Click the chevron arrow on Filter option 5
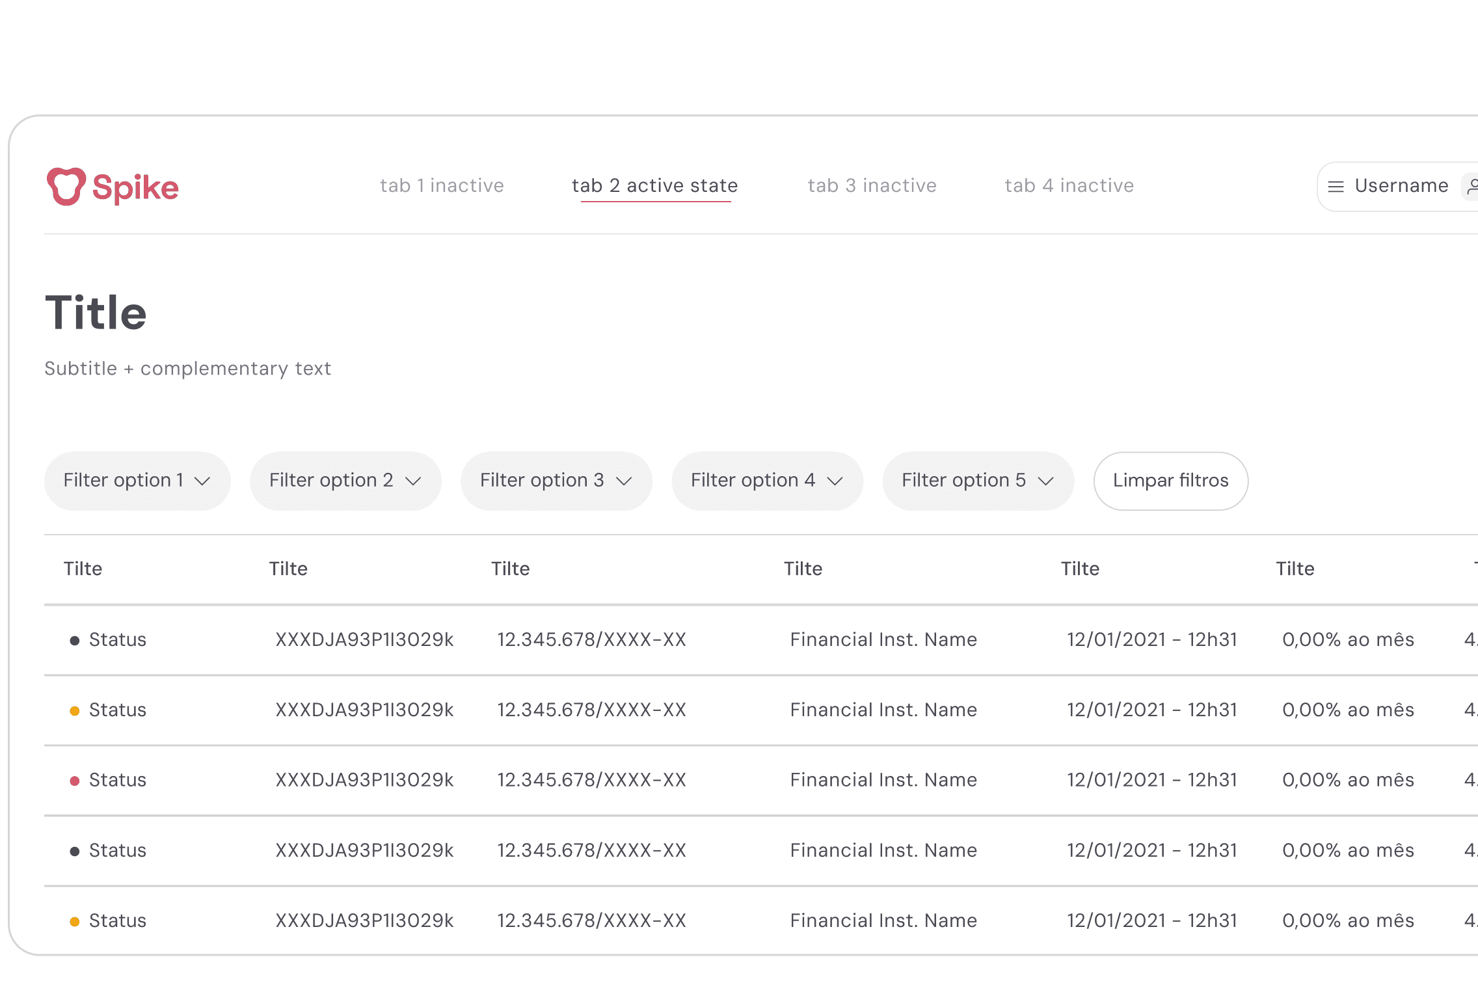This screenshot has height=1007, width=1478. click(x=1045, y=481)
